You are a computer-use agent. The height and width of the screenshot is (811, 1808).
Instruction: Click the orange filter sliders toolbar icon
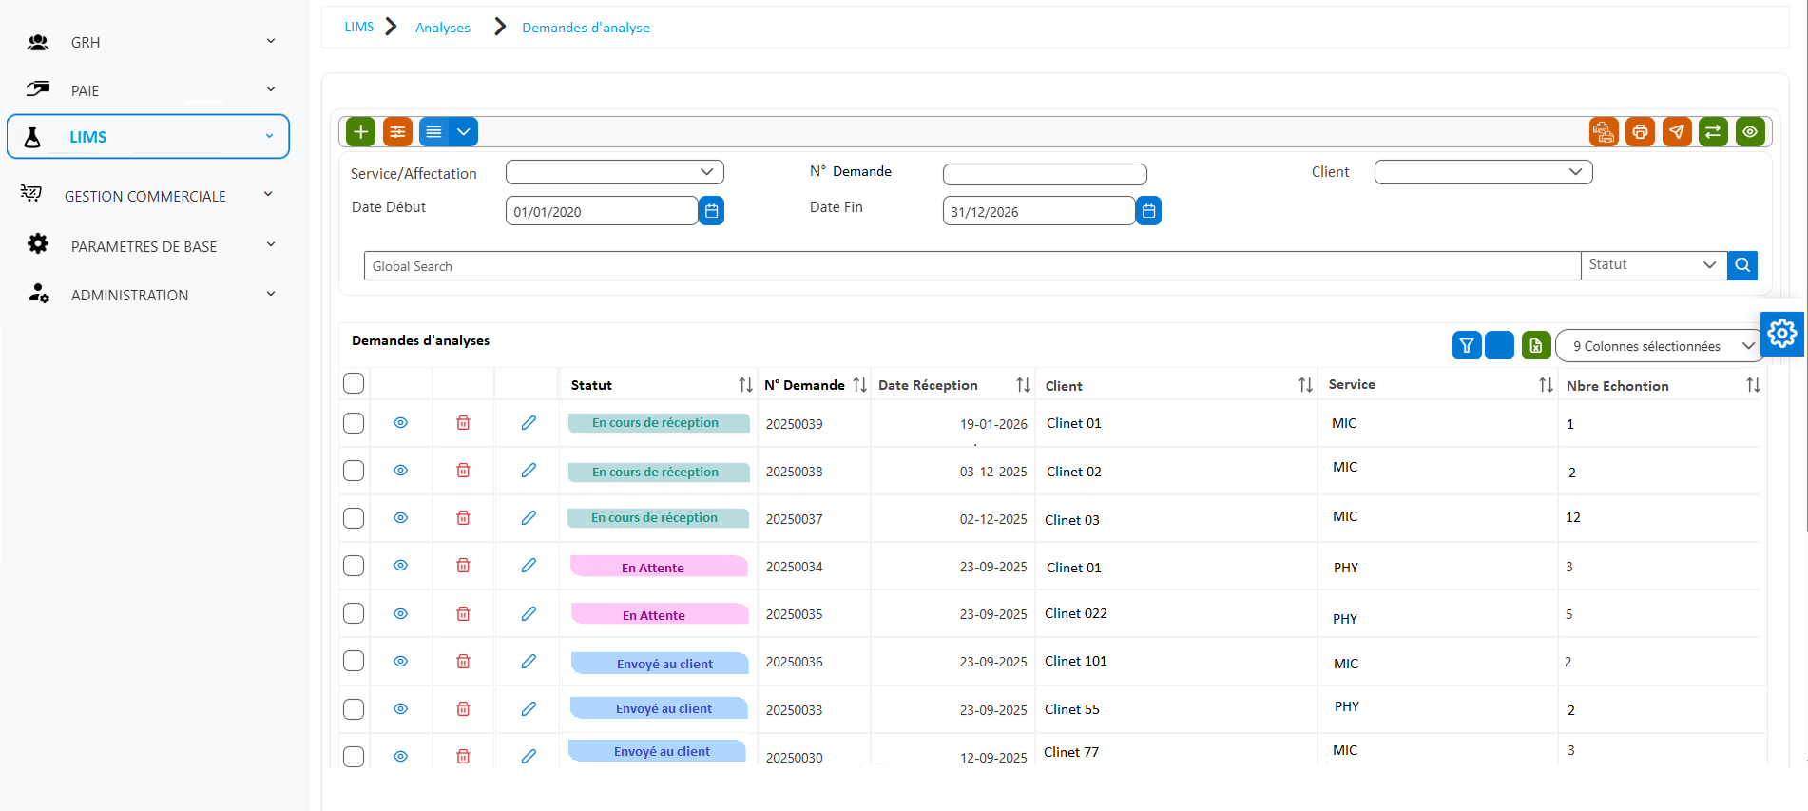point(397,131)
